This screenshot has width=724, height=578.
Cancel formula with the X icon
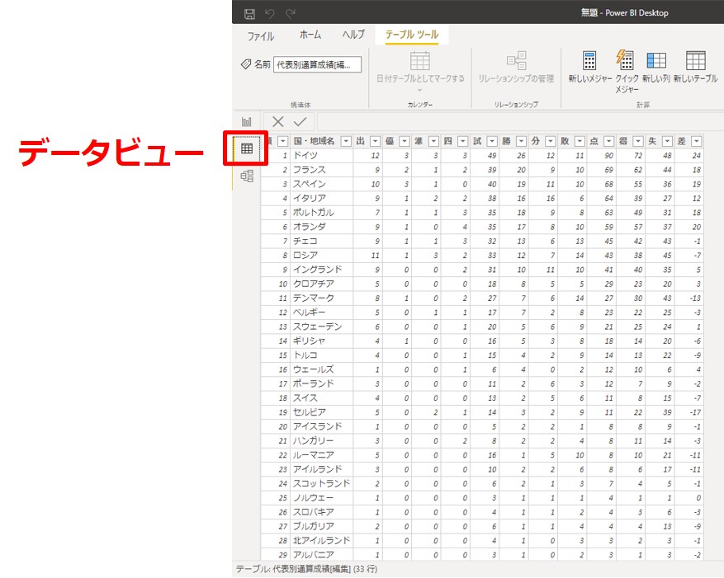click(x=278, y=121)
